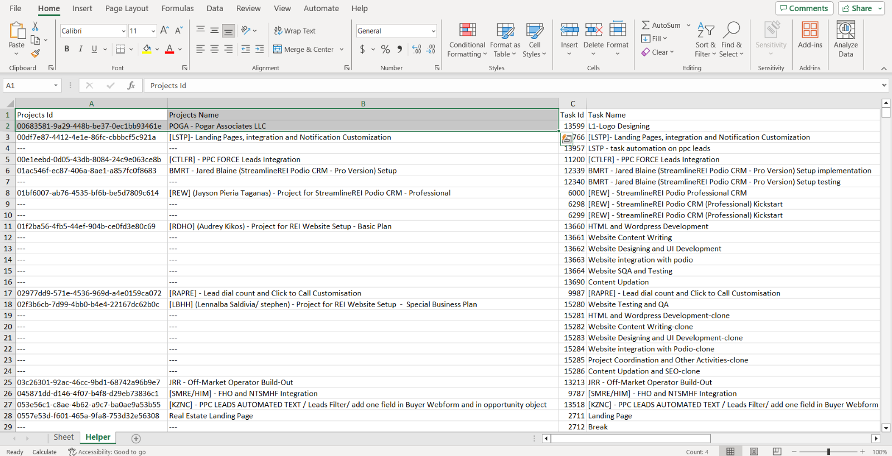Click the Delete cells icon
The height and width of the screenshot is (456, 892).
[593, 31]
